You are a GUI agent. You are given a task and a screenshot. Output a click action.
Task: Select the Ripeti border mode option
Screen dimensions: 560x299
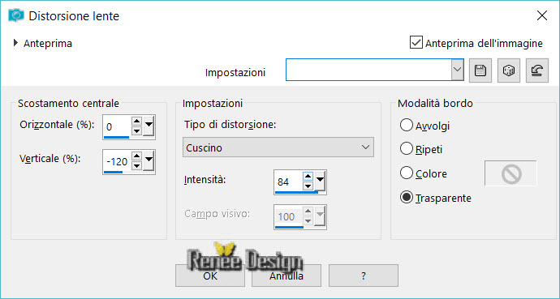407,148
